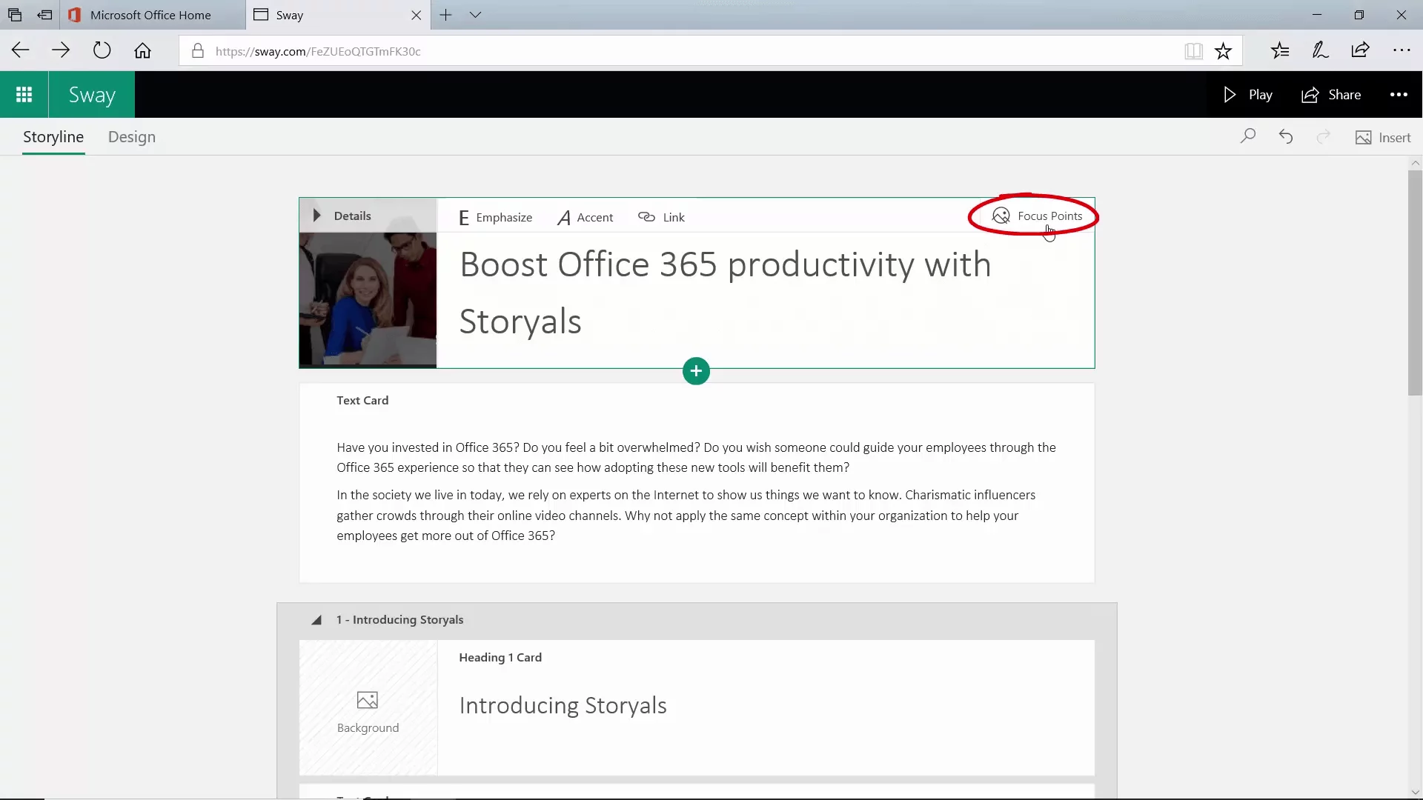Open the Insert panel
The image size is (1423, 800).
tap(1383, 138)
